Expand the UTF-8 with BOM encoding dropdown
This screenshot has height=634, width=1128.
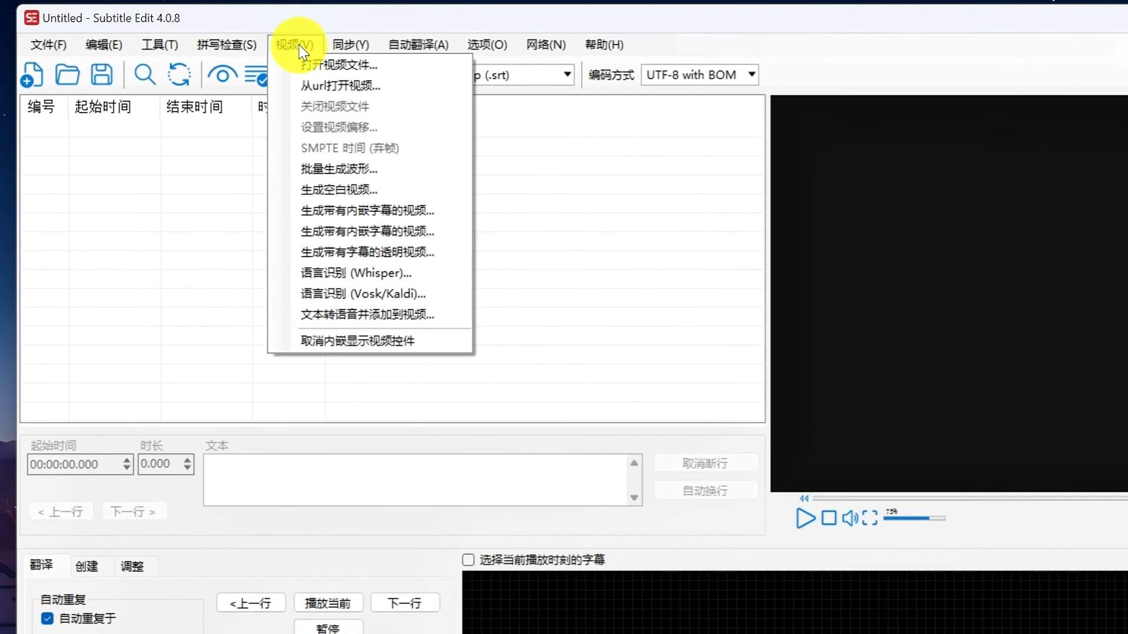coord(751,75)
